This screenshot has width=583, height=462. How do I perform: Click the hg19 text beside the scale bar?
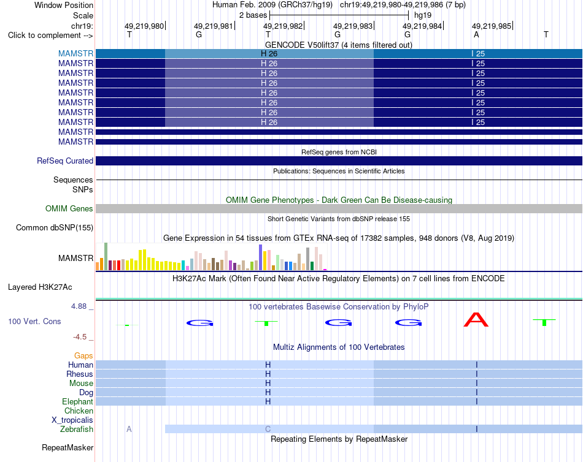[x=423, y=15]
